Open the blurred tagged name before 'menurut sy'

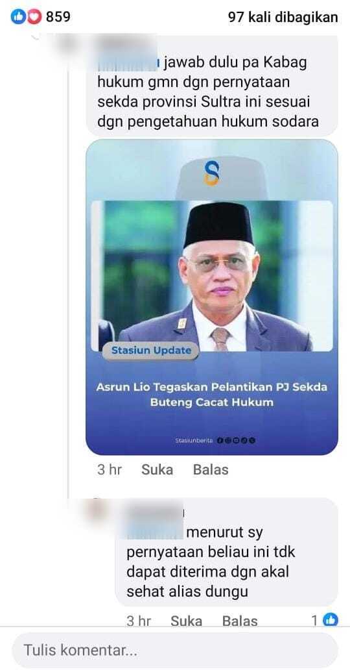tap(155, 532)
